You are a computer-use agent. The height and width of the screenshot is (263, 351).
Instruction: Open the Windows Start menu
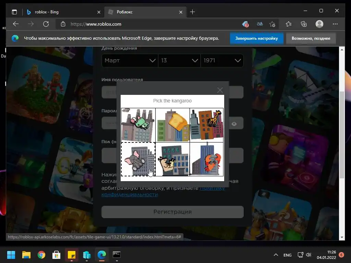[11, 255]
